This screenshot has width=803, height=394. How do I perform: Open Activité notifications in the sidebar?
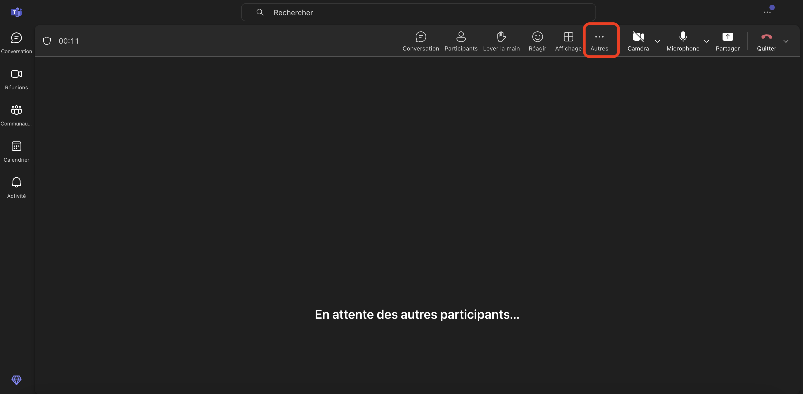click(x=16, y=187)
